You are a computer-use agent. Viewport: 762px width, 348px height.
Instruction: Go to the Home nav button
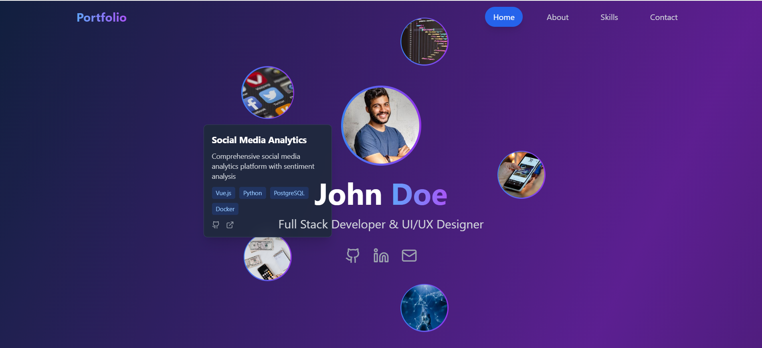pyautogui.click(x=503, y=17)
